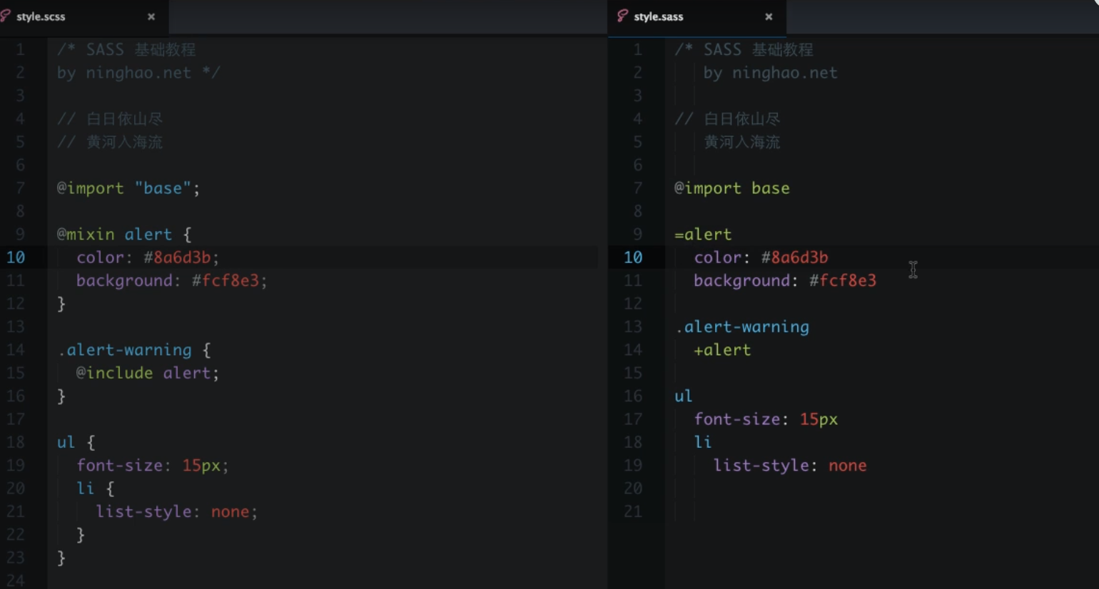Viewport: 1099px width, 589px height.
Task: Click '// 黄河入海流' comment in style.scss
Action: (x=110, y=142)
